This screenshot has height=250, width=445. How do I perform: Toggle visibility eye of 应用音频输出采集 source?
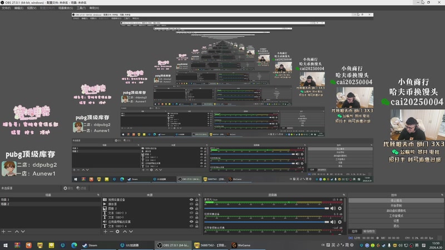(191, 222)
